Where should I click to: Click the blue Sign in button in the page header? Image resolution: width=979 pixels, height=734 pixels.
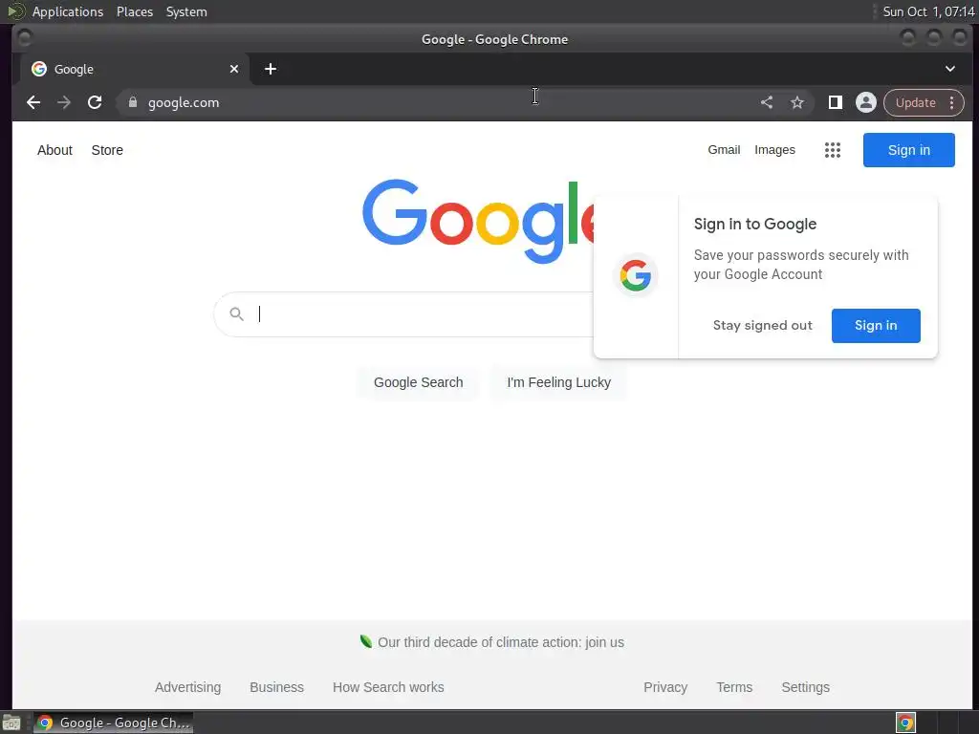coord(909,150)
